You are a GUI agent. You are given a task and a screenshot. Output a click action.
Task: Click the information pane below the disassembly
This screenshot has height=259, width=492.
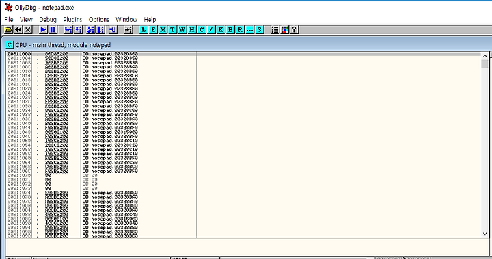pos(247,247)
